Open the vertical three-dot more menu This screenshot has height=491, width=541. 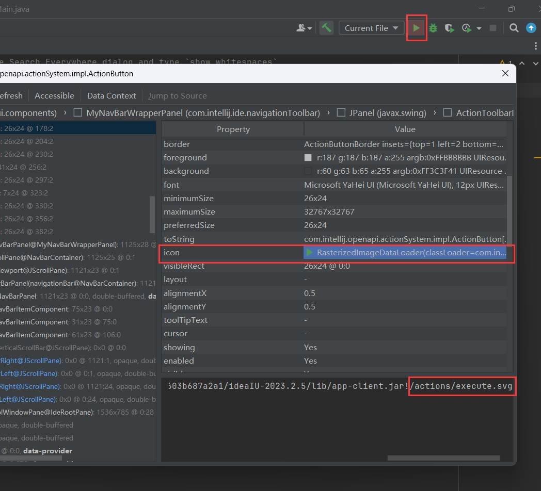click(535, 46)
